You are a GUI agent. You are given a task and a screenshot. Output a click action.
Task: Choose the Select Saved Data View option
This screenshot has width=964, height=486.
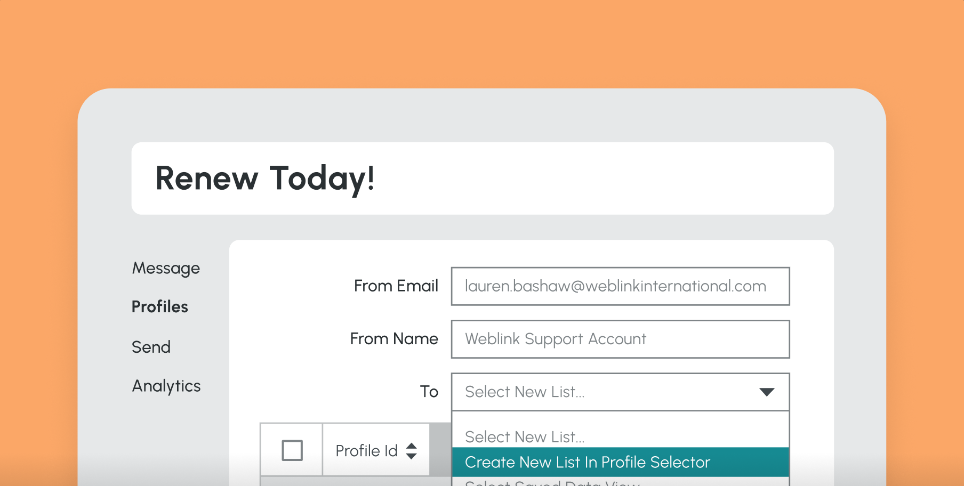click(552, 482)
